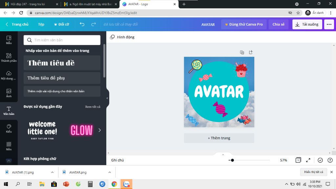Screen dimensions: 336x189
Task: Collapse the side panel with arrow handle
Action: point(107,98)
